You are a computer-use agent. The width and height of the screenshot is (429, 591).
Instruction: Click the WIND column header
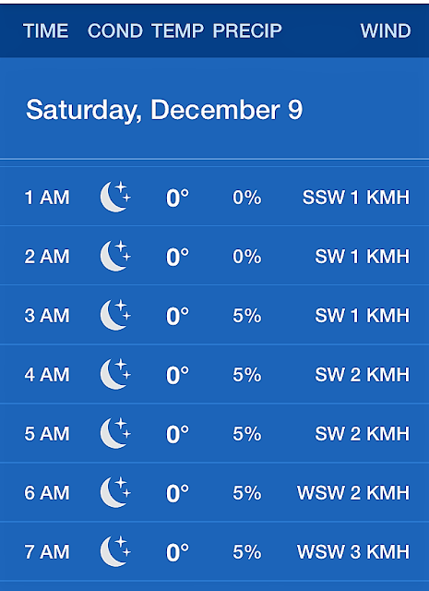pyautogui.click(x=386, y=30)
